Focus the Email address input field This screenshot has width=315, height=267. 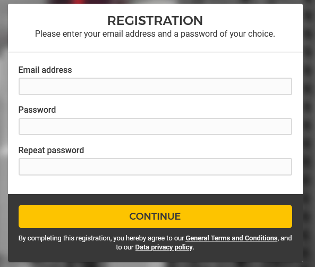click(x=155, y=86)
